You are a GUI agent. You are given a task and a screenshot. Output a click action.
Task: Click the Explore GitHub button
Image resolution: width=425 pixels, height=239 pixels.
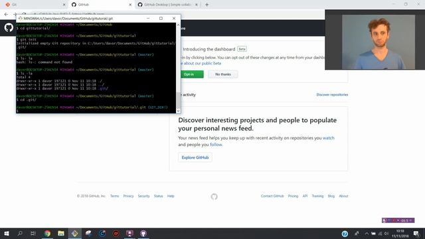click(195, 157)
